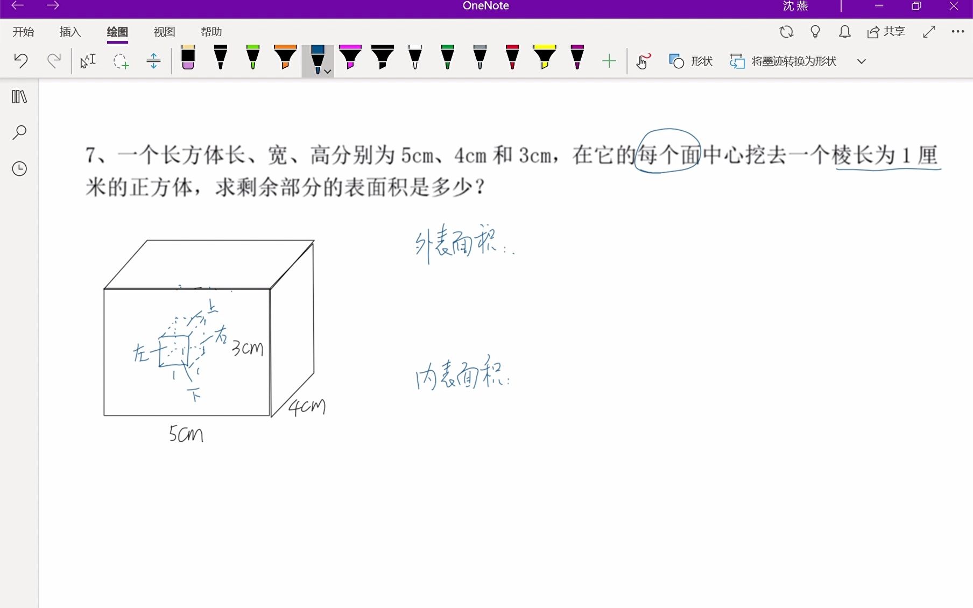This screenshot has width=973, height=608.
Task: Toggle draw-with-touch ink mode
Action: pos(643,61)
